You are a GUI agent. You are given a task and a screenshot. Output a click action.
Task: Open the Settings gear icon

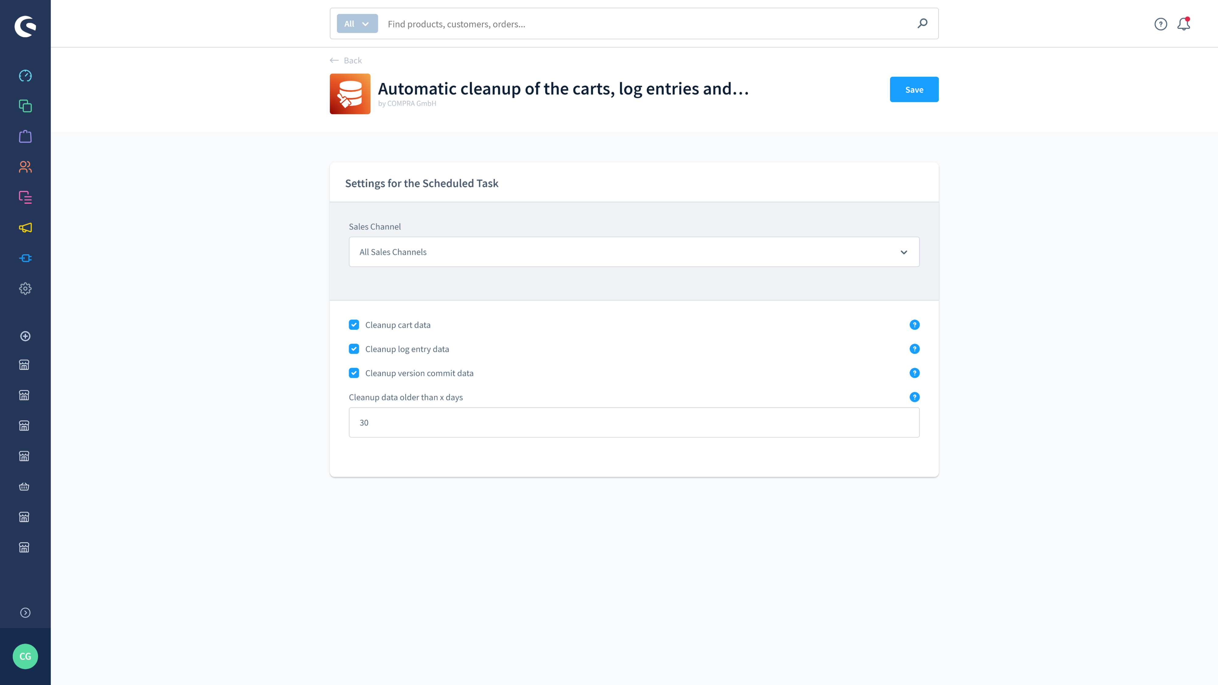tap(25, 288)
